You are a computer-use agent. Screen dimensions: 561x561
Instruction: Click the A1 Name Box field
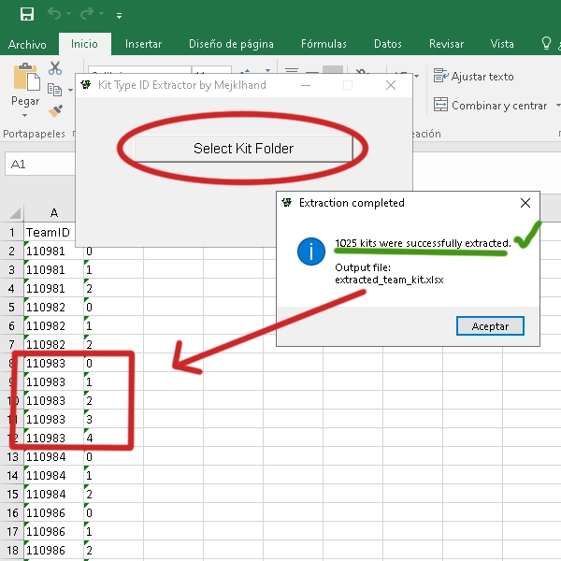(x=40, y=165)
